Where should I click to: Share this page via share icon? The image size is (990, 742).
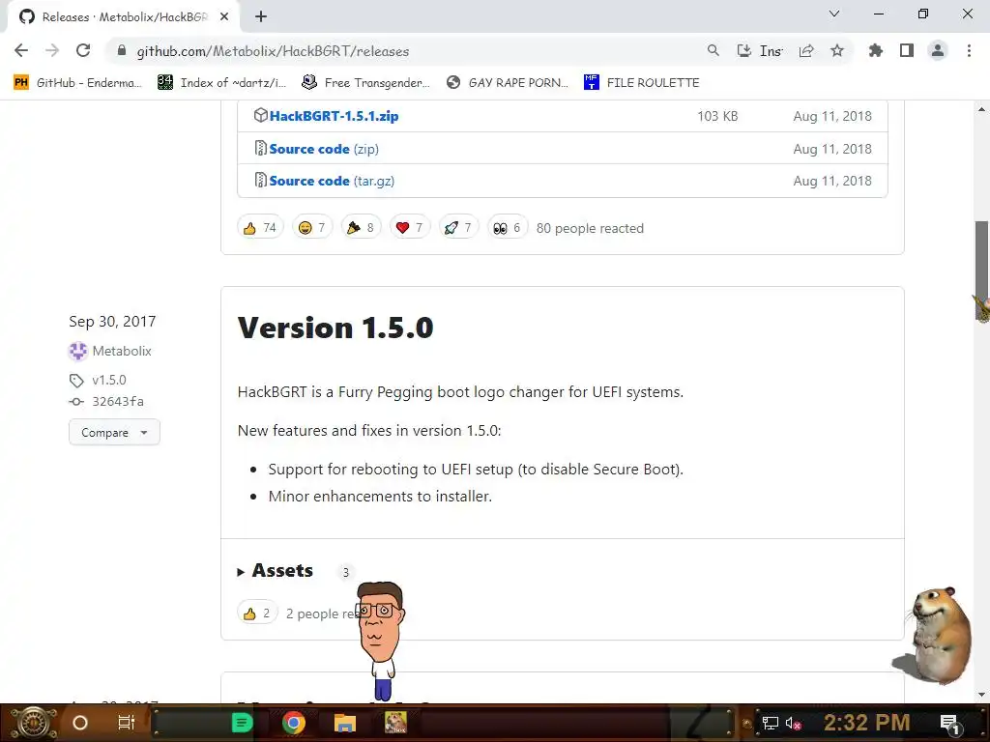coord(806,50)
